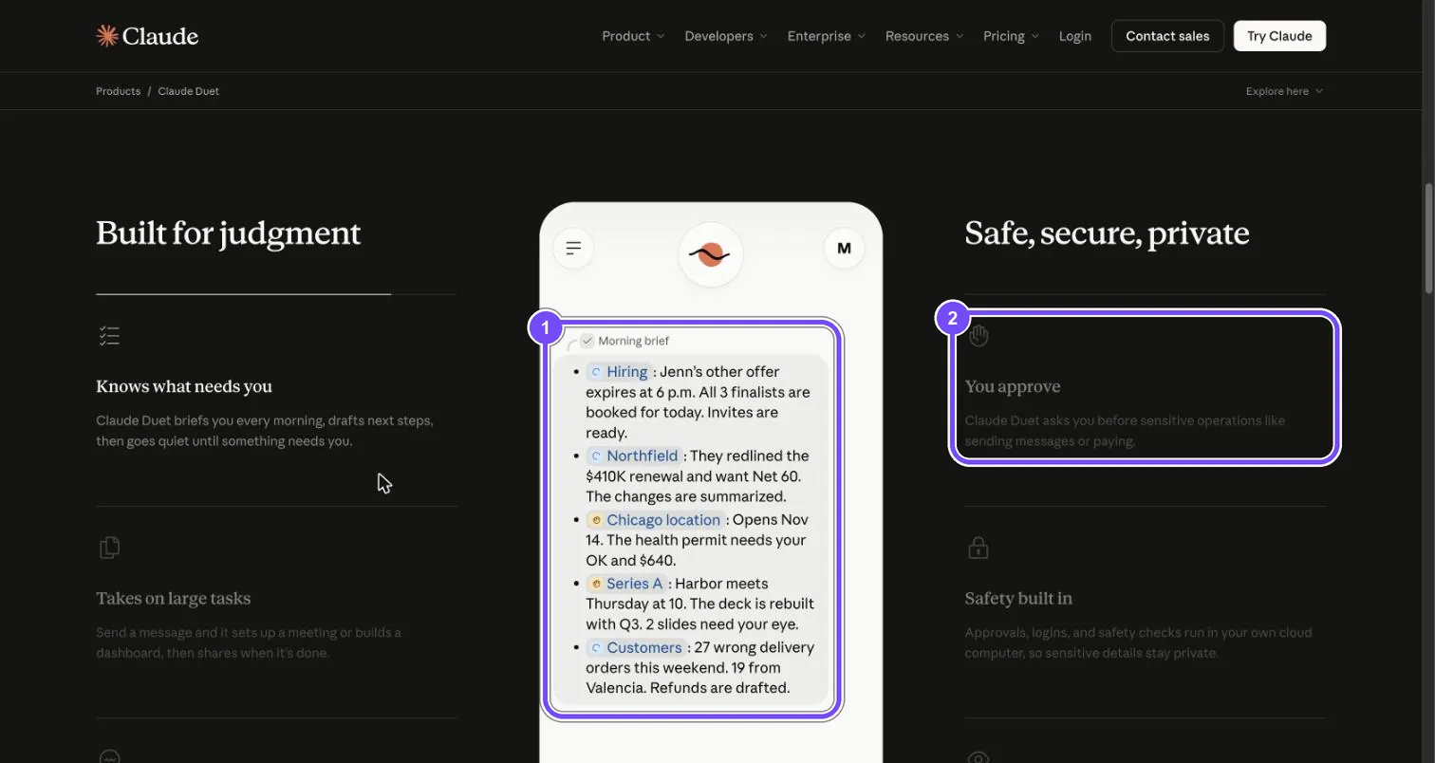Click the M profile circle
The width and height of the screenshot is (1435, 763).
pyautogui.click(x=844, y=249)
